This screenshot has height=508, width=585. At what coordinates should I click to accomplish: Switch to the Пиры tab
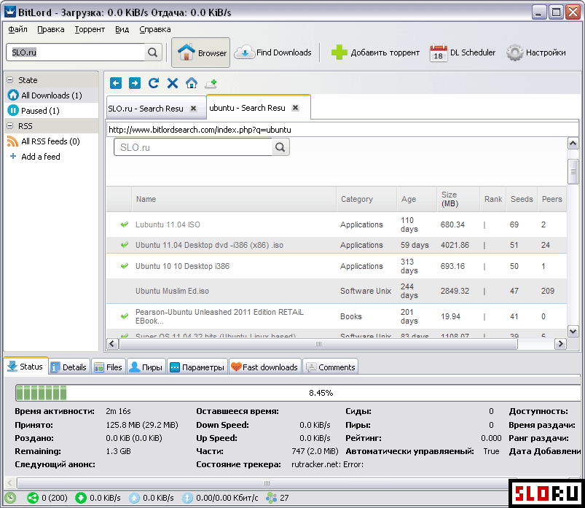146,367
